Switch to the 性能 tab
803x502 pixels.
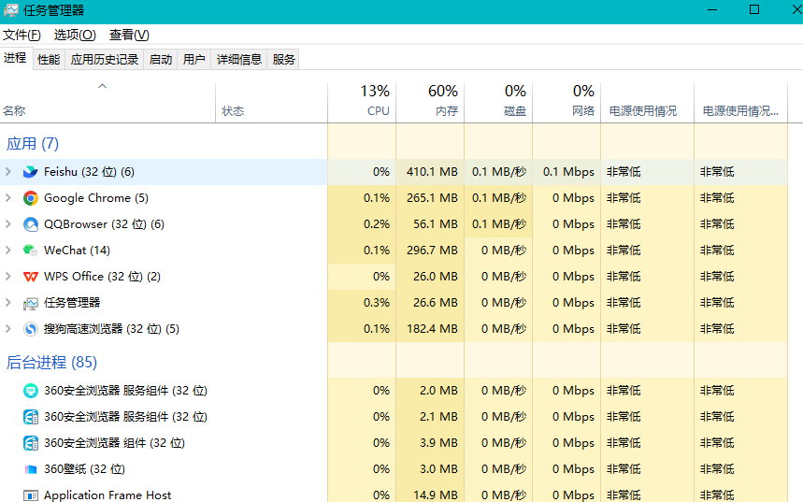49,60
